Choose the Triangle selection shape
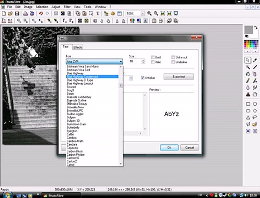The height and width of the screenshot is (198, 260). coord(248,117)
